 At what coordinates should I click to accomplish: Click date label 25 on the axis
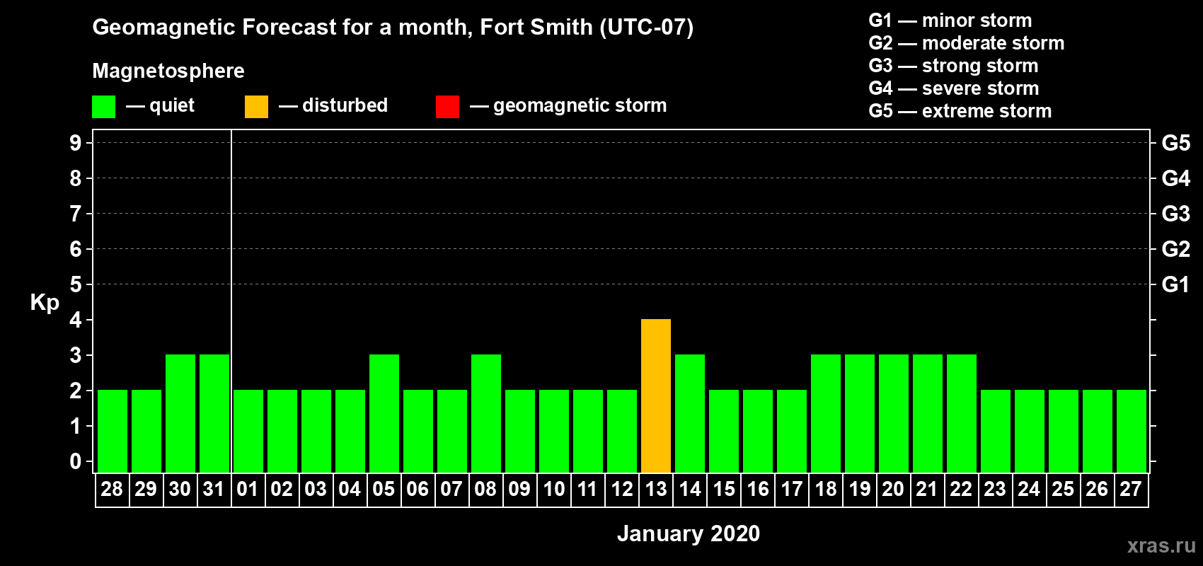click(x=1063, y=489)
